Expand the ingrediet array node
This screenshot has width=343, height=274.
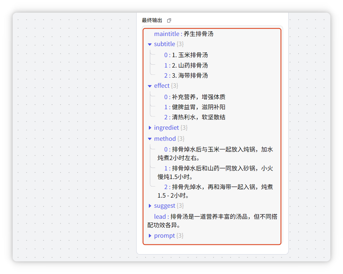[x=150, y=128]
